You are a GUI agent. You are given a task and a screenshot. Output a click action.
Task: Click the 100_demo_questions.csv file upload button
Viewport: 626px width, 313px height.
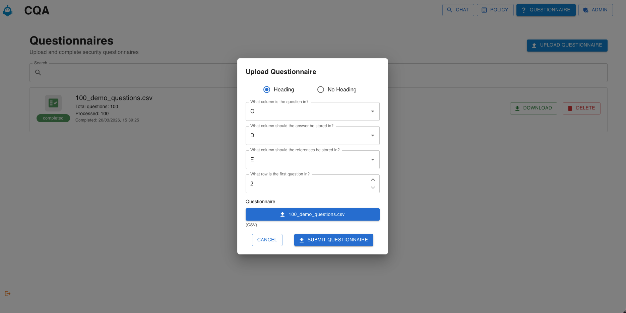point(312,214)
